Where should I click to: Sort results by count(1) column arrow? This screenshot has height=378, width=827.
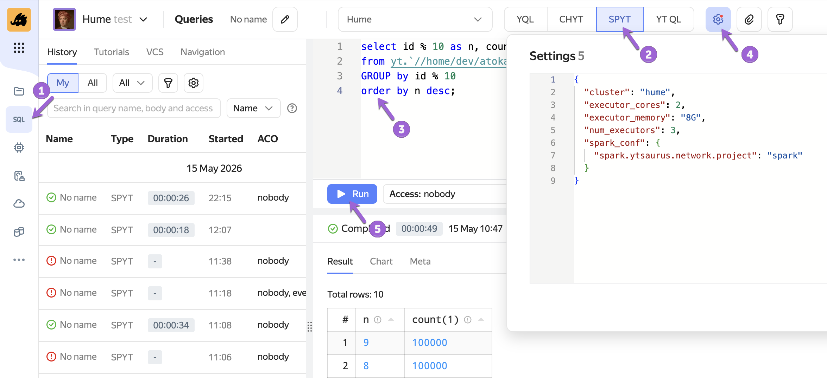coord(481,320)
